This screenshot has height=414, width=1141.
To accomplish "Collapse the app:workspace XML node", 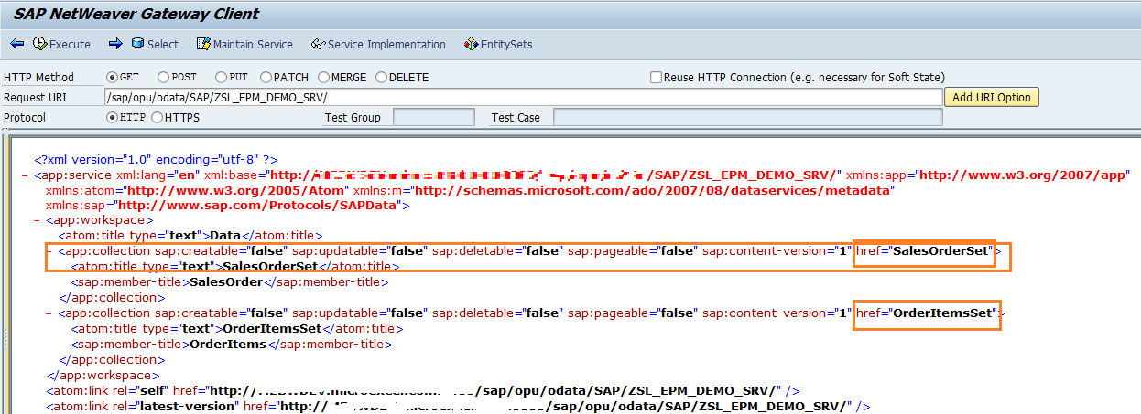I will click(x=37, y=220).
